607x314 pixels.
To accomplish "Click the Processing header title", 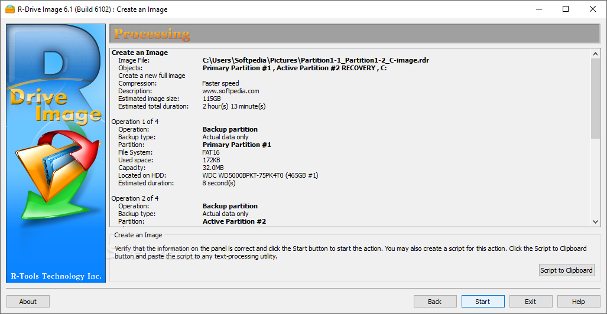I will click(x=152, y=34).
